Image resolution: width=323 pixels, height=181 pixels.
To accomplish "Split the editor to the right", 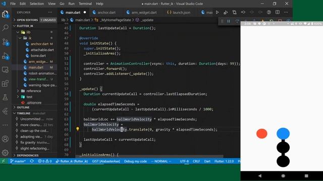I will pos(278,12).
